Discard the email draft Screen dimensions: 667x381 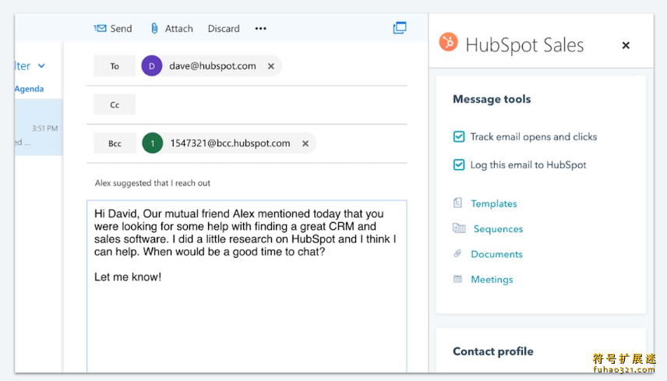point(224,29)
